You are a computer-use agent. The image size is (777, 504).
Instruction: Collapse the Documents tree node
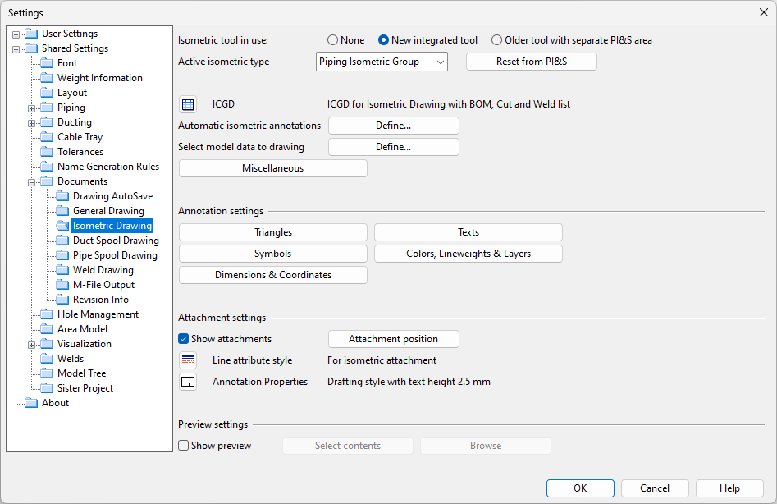click(32, 181)
